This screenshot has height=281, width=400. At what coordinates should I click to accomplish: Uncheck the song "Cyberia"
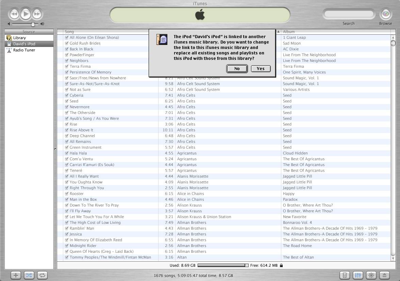[67, 95]
